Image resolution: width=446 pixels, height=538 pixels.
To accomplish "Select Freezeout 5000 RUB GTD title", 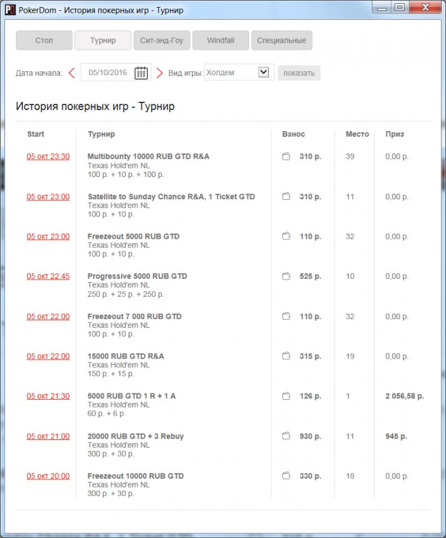I will 134,236.
